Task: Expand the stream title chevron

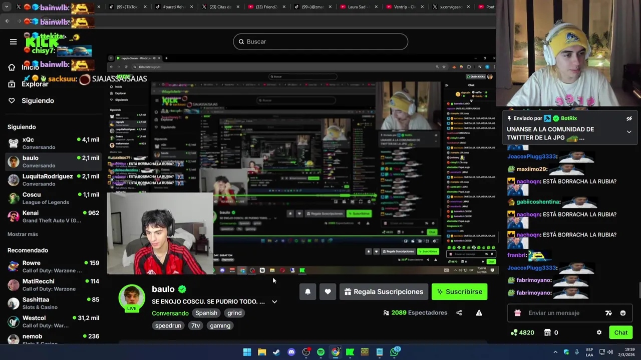Action: click(x=274, y=301)
